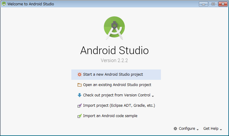Screen dimensions: 229x136
Task: Click the Android Studio icon in title bar
Action: point(4,4)
